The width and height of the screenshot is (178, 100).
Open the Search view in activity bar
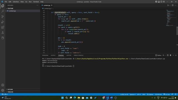pos(3,11)
